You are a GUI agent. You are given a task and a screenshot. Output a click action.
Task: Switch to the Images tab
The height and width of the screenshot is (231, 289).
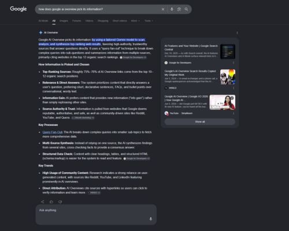64,21
